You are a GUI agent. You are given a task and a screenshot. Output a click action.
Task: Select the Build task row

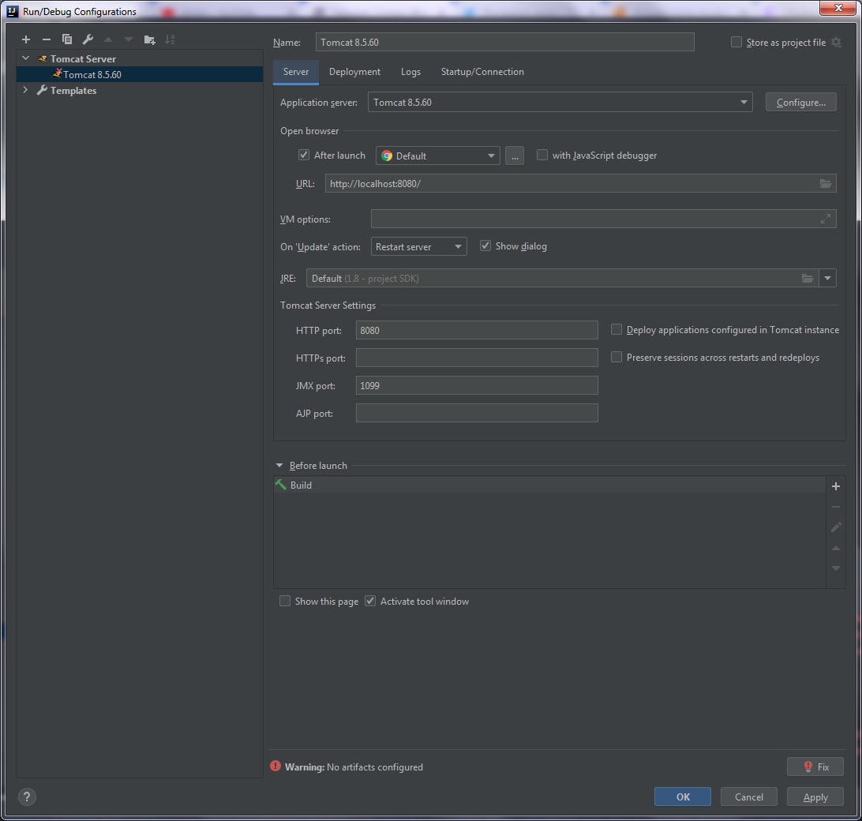click(x=549, y=485)
